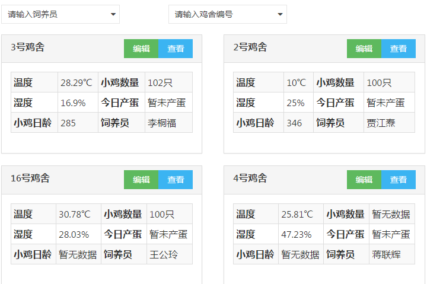View the 16号鸡舍 details
Screen dimensions: 443x284
pos(176,180)
